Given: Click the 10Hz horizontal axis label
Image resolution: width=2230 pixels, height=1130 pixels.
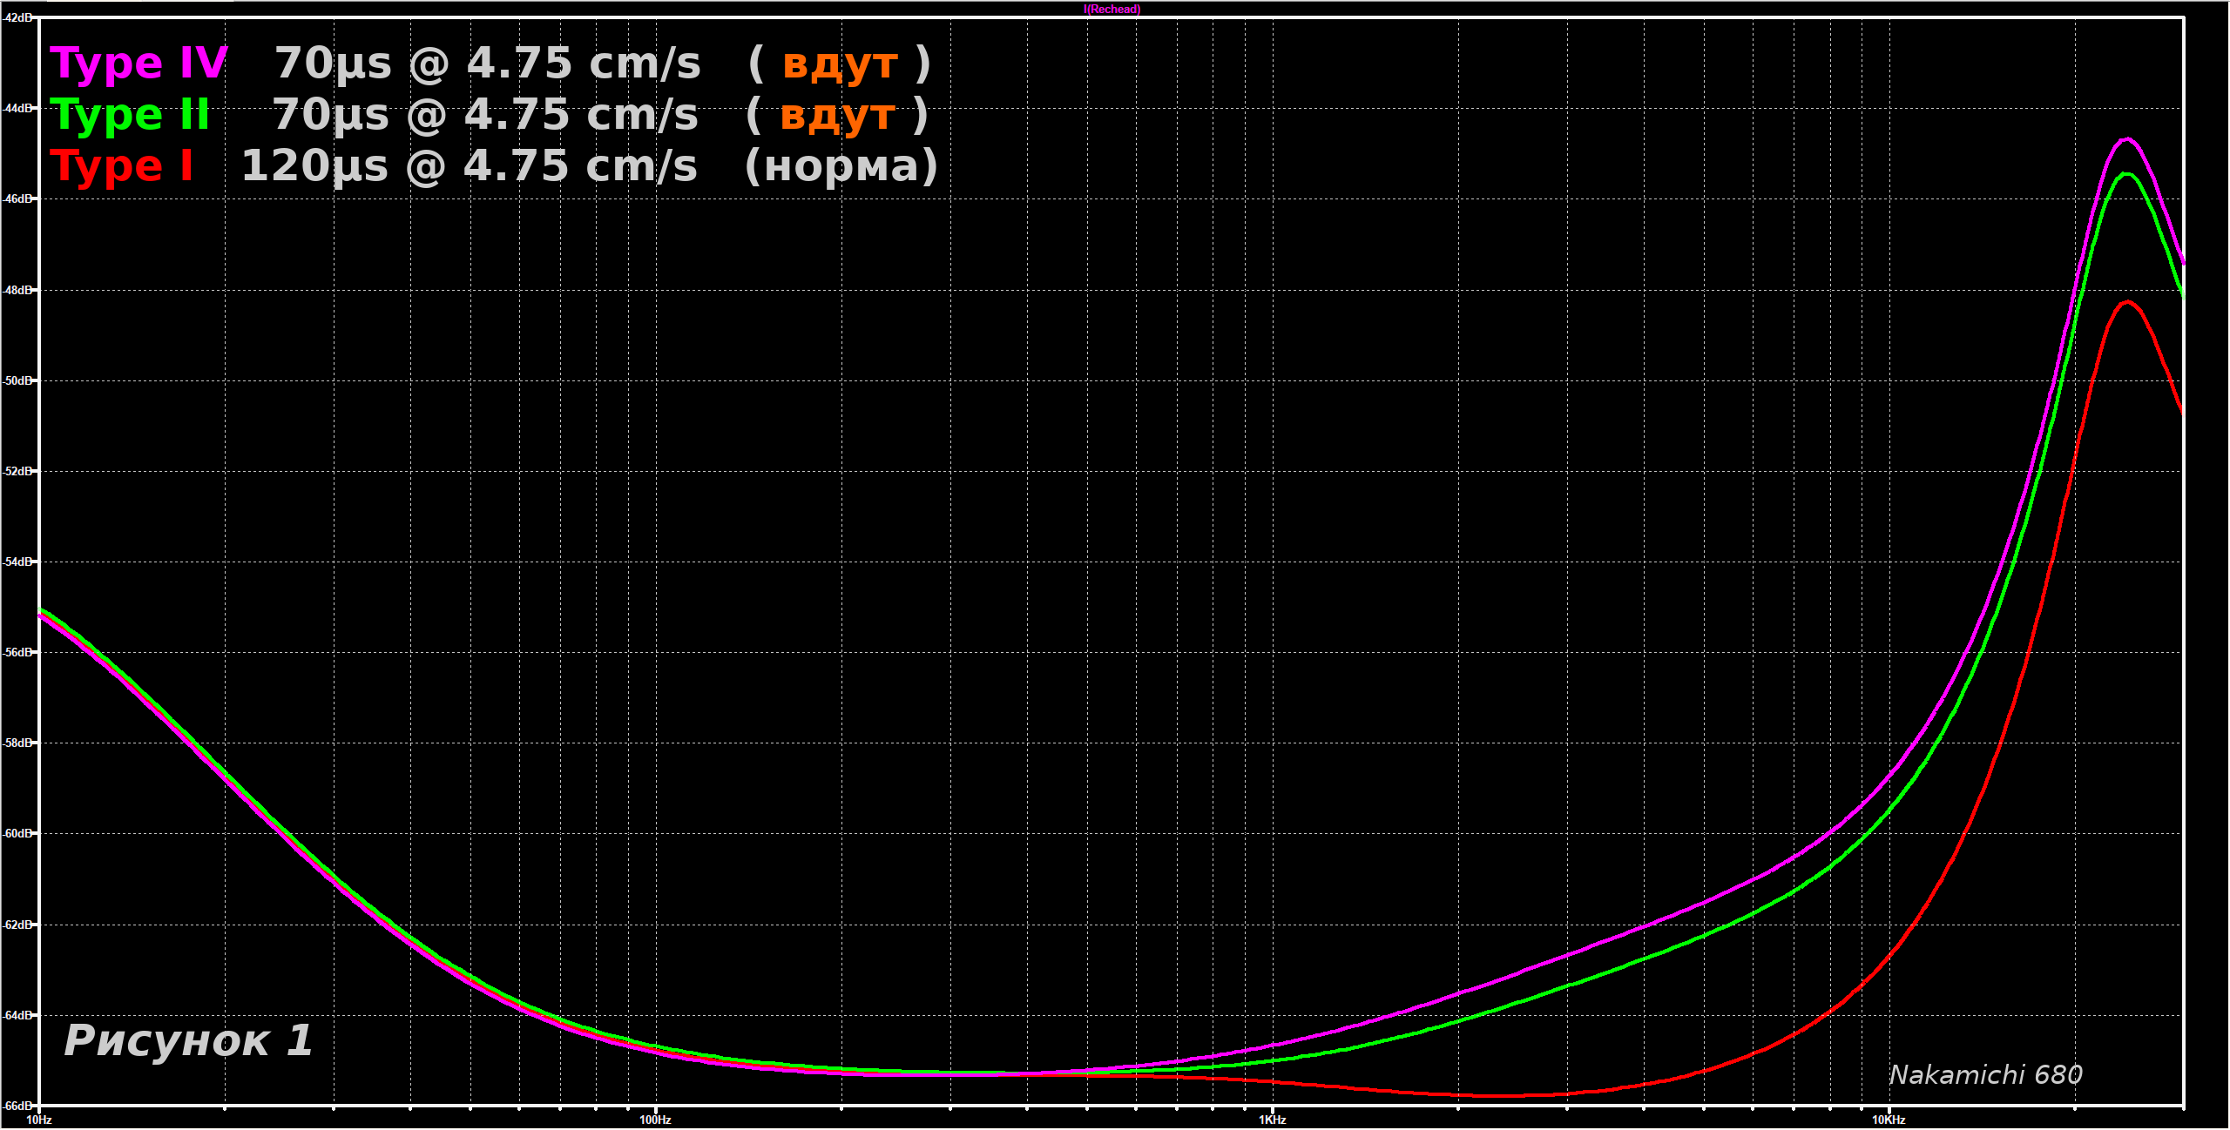Looking at the screenshot, I should [x=39, y=1120].
